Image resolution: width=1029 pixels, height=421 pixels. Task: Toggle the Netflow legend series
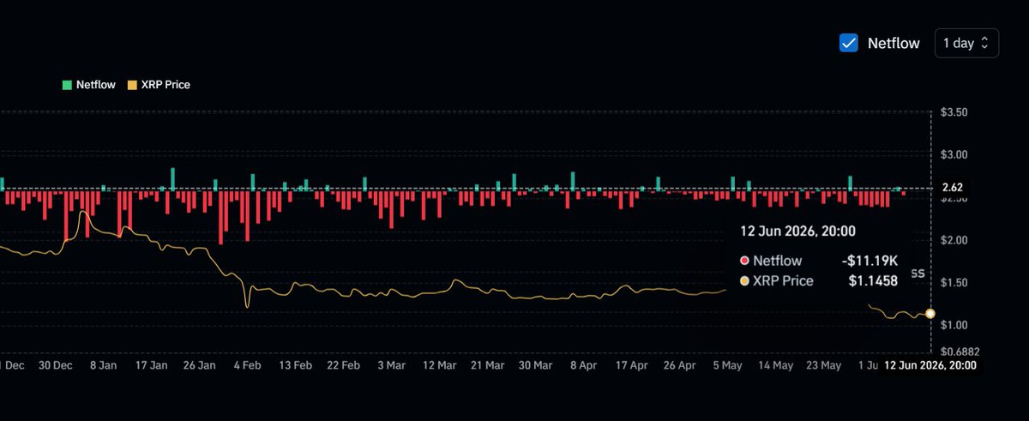(87, 85)
